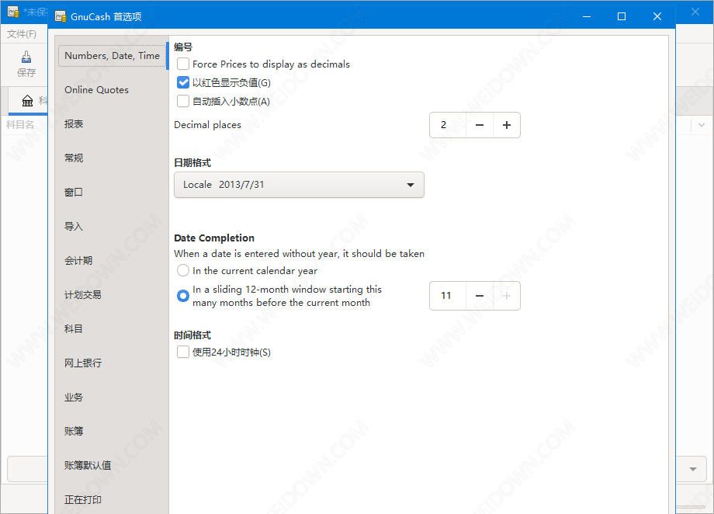Increase the Decimal places value
Viewport: 714px width, 514px height.
pos(507,125)
